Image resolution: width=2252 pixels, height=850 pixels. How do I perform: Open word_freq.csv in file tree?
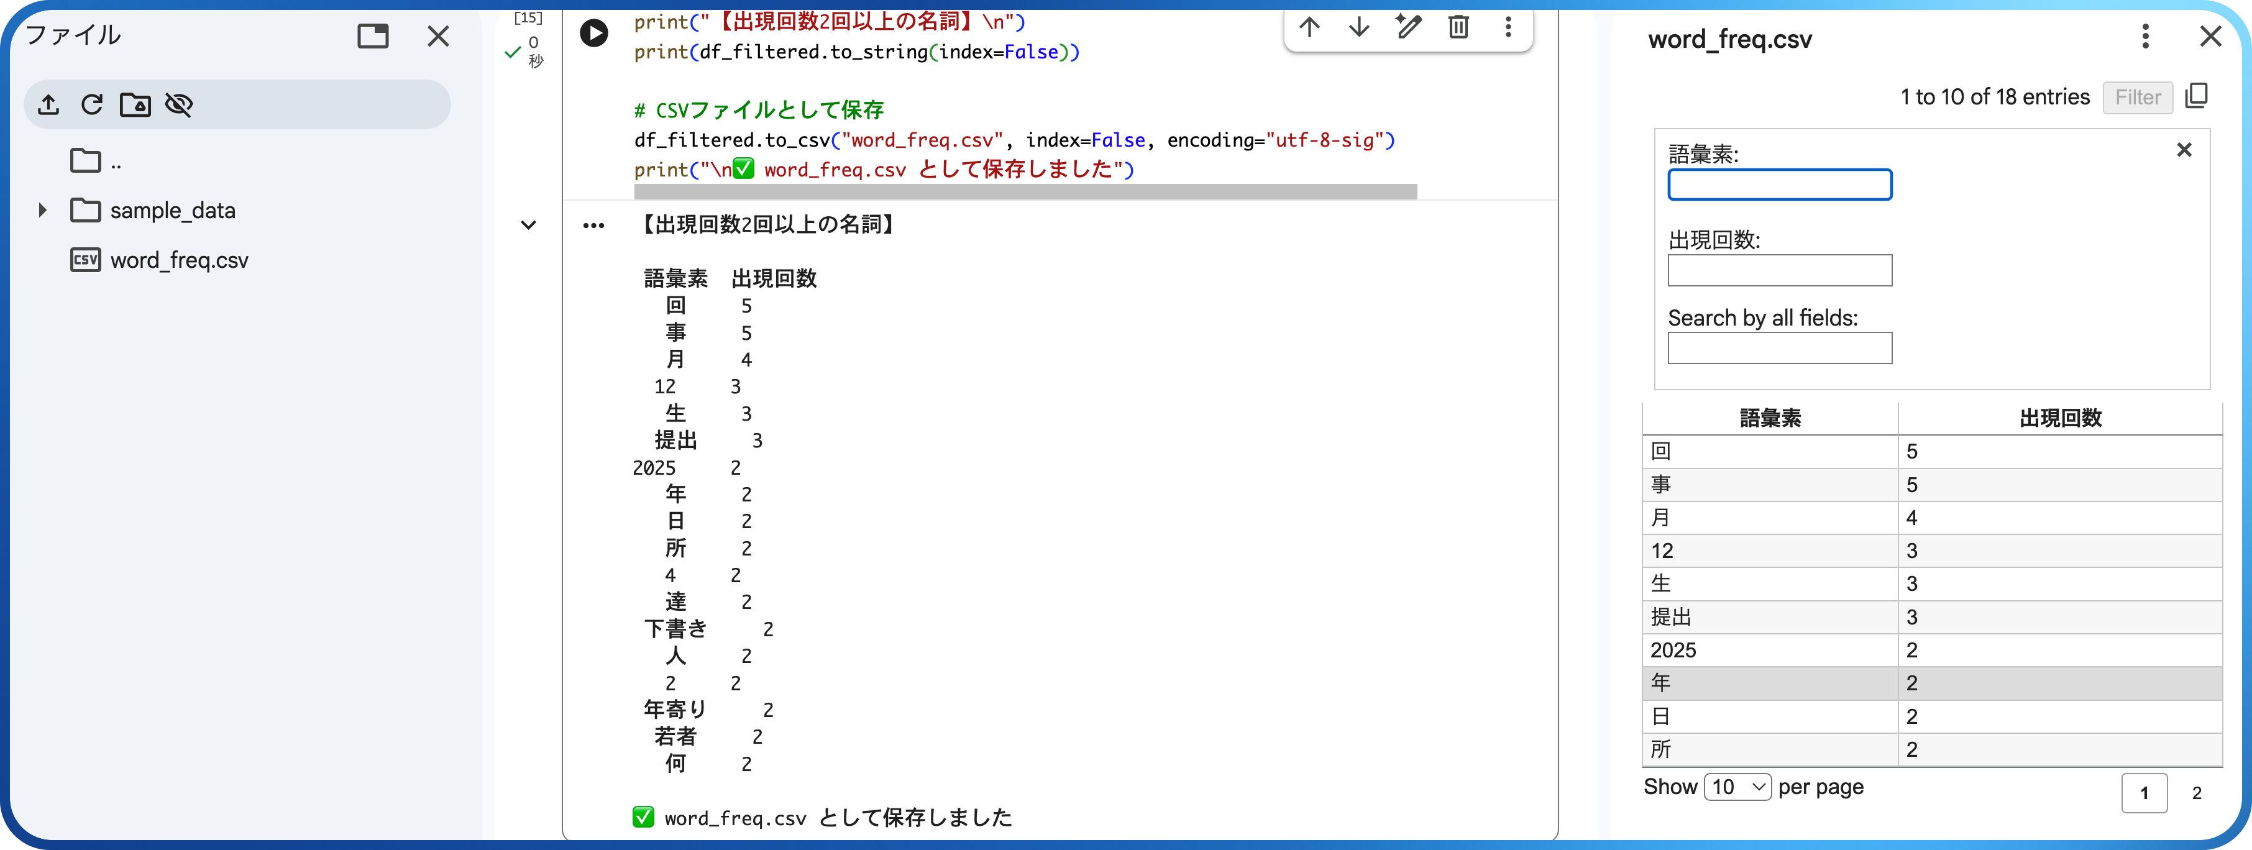(178, 260)
